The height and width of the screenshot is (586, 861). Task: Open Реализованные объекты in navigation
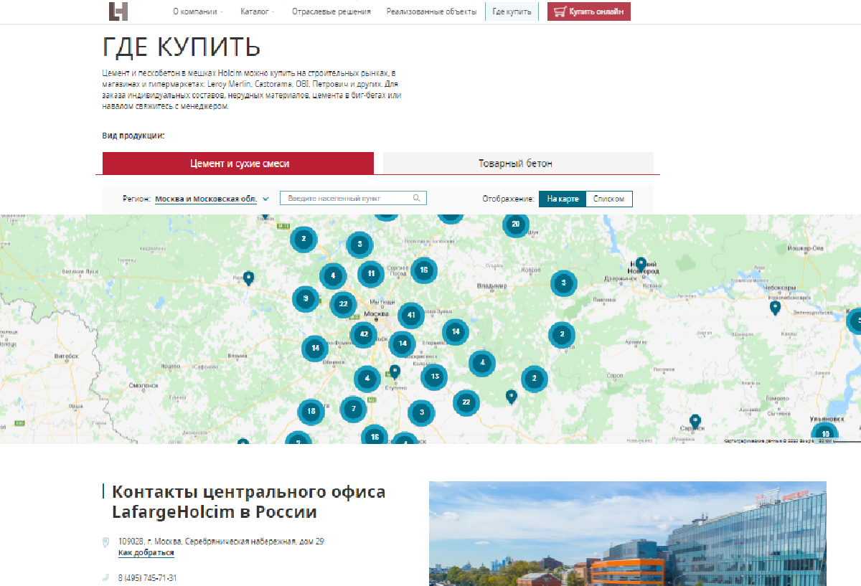[x=431, y=11]
